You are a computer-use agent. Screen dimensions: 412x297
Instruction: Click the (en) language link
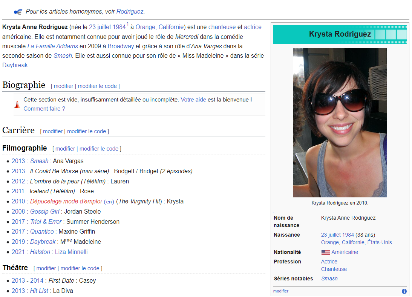[x=109, y=202]
